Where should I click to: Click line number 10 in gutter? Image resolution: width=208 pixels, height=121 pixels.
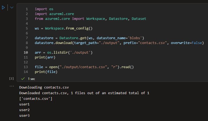(26, 53)
